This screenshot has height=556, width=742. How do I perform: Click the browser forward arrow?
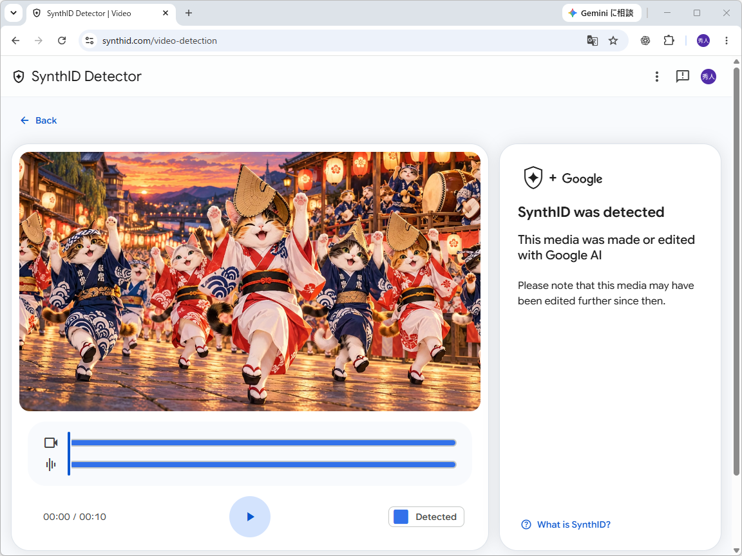point(39,41)
